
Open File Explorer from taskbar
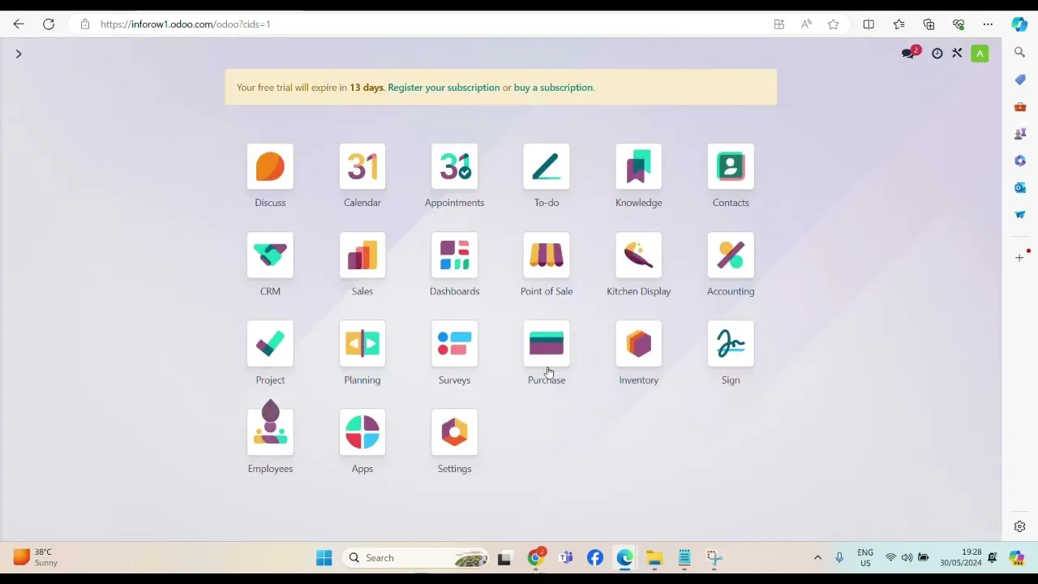[654, 558]
